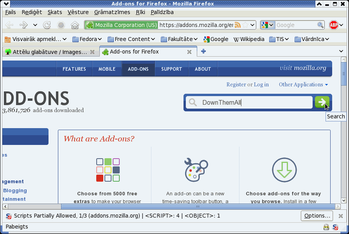349x234 pixels.
Task: Open the Skats menu
Action: [x=55, y=12]
